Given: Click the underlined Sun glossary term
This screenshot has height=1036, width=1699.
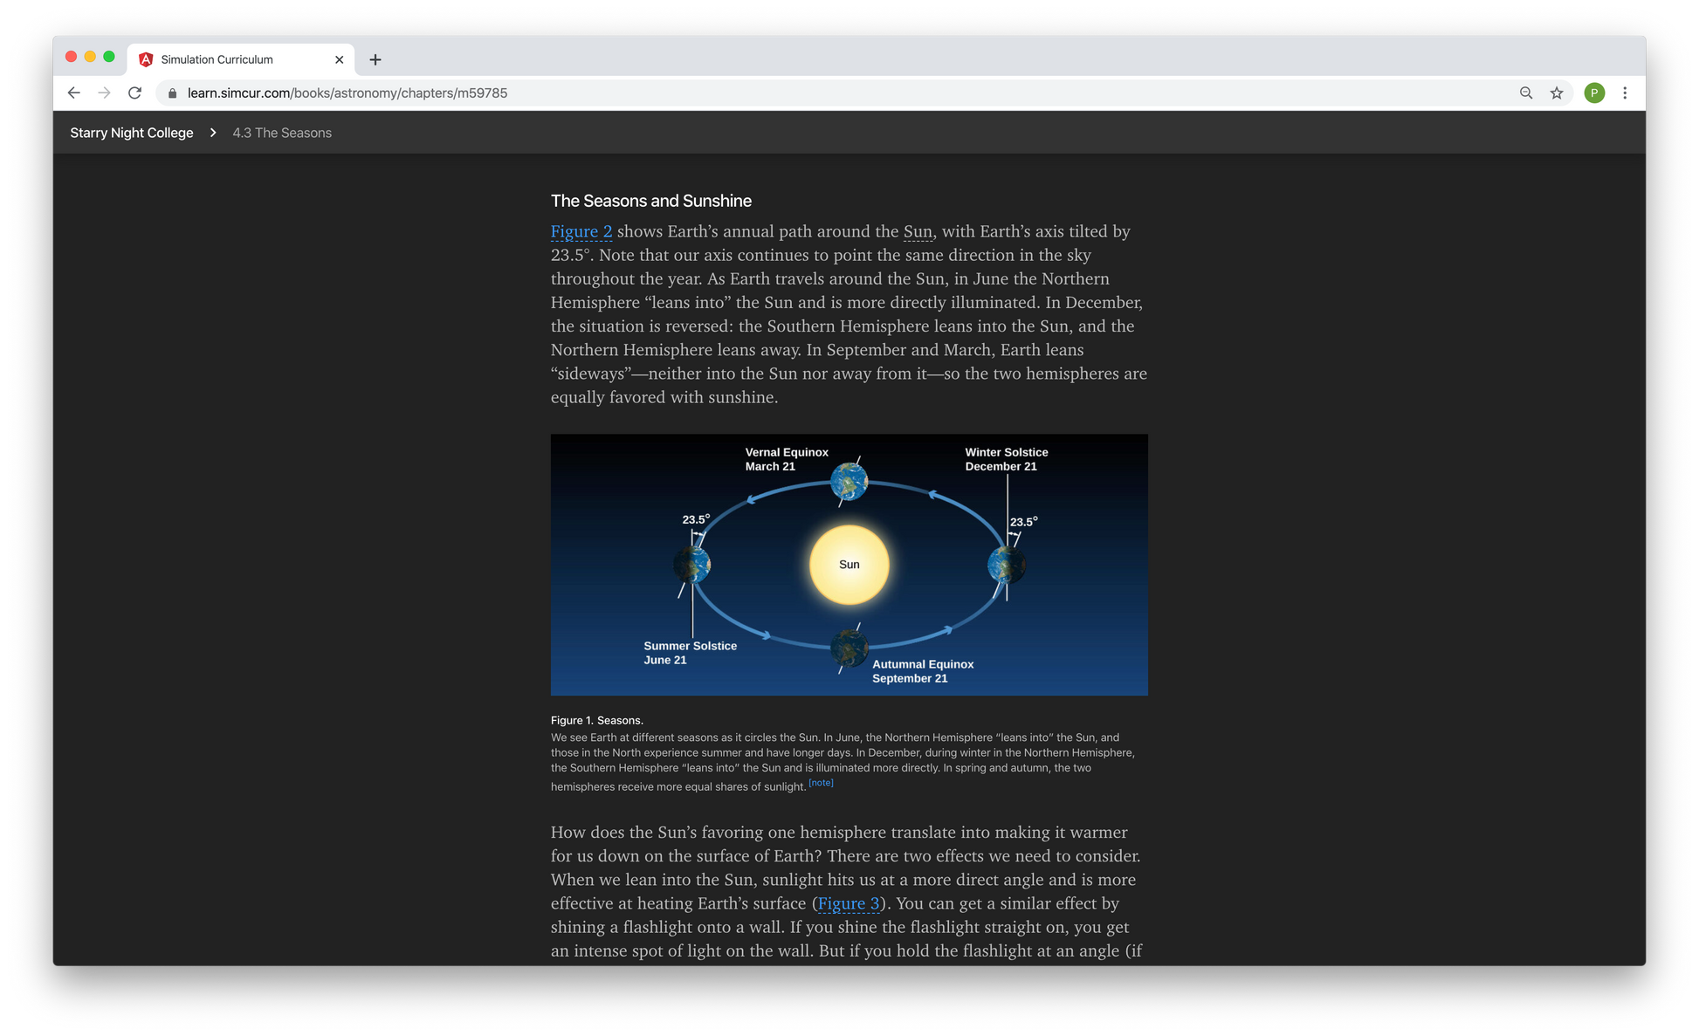Looking at the screenshot, I should click(x=918, y=231).
